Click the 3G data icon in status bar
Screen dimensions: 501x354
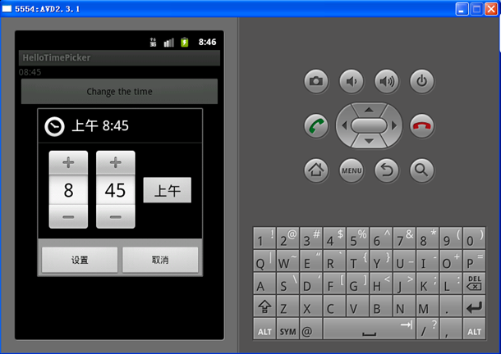(153, 42)
